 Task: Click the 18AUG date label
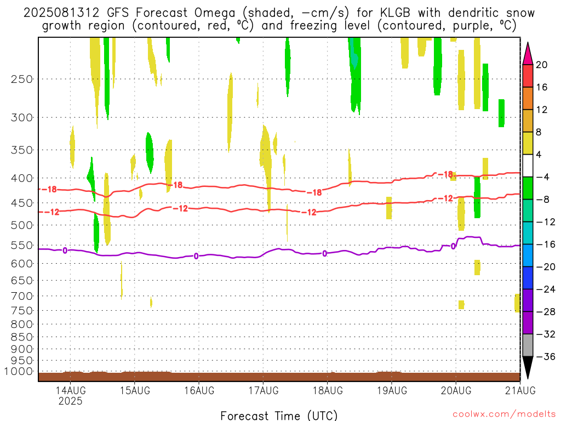click(x=328, y=390)
